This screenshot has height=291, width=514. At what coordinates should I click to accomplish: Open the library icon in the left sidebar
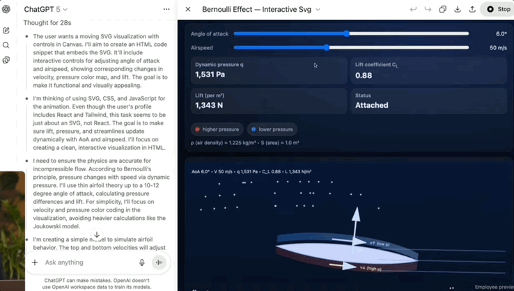[x=6, y=61]
